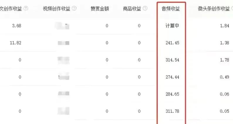
Task: Click audio revenue value 311.78
Action: 172,111
